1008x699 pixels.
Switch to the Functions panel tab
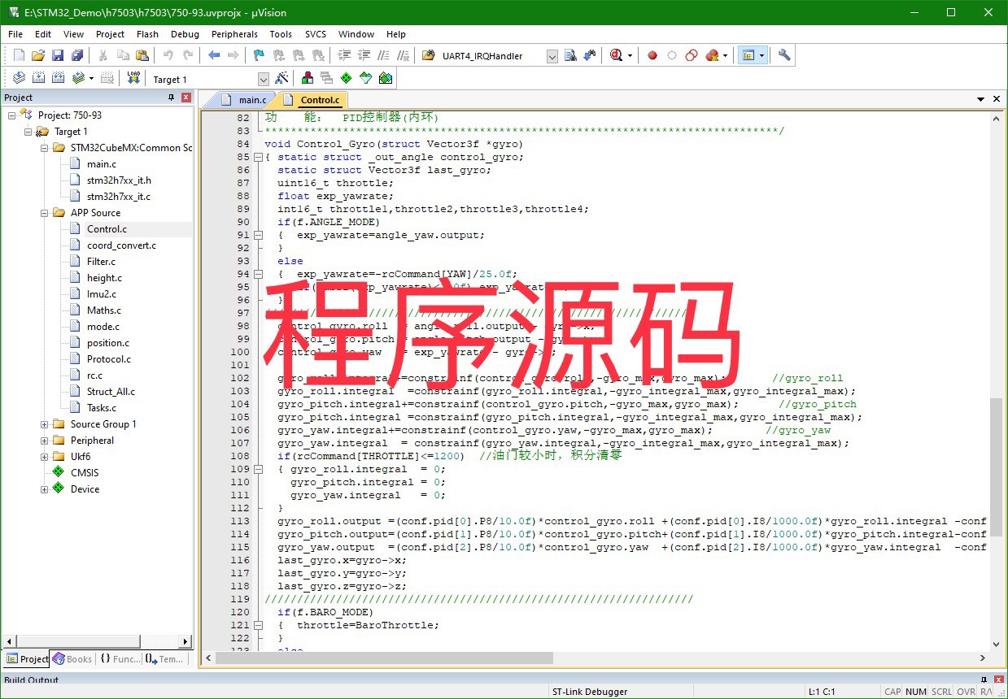pyautogui.click(x=120, y=659)
